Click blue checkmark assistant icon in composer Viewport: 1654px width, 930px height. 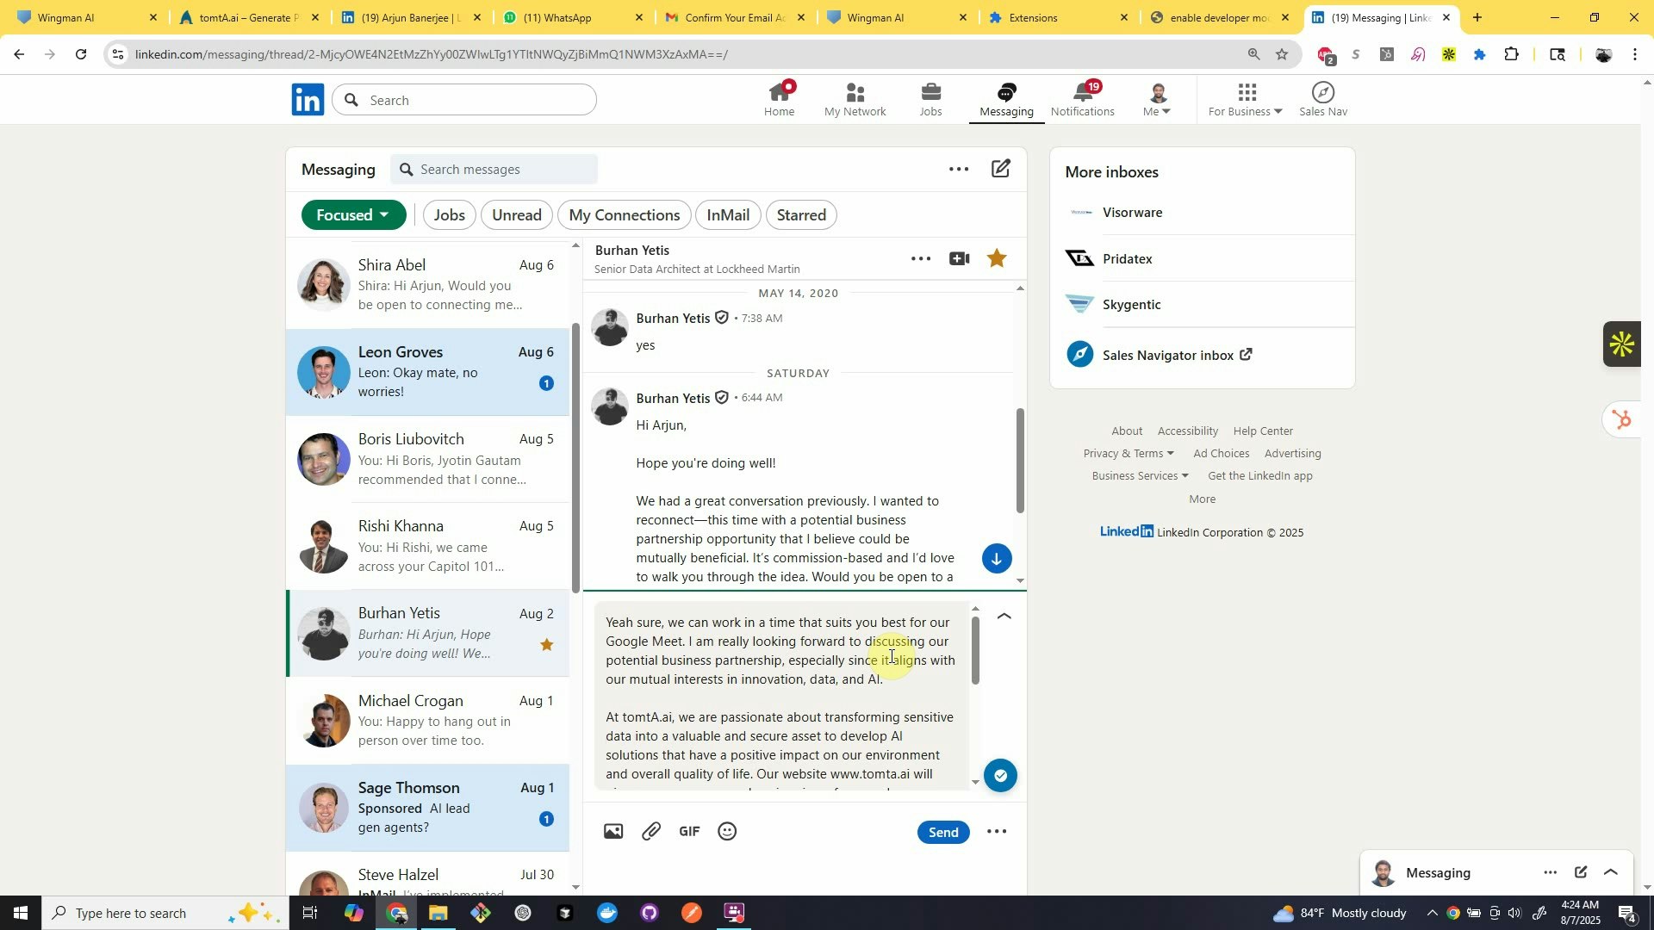click(x=1000, y=776)
